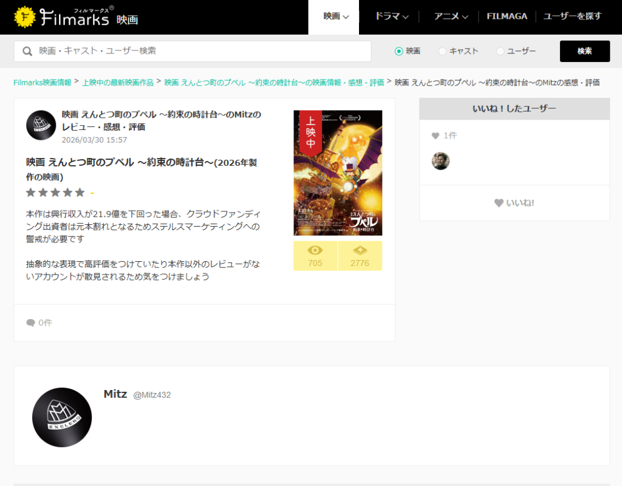Click the heart icon beside 1件
Screen dimensions: 622x486
pyautogui.click(x=435, y=135)
